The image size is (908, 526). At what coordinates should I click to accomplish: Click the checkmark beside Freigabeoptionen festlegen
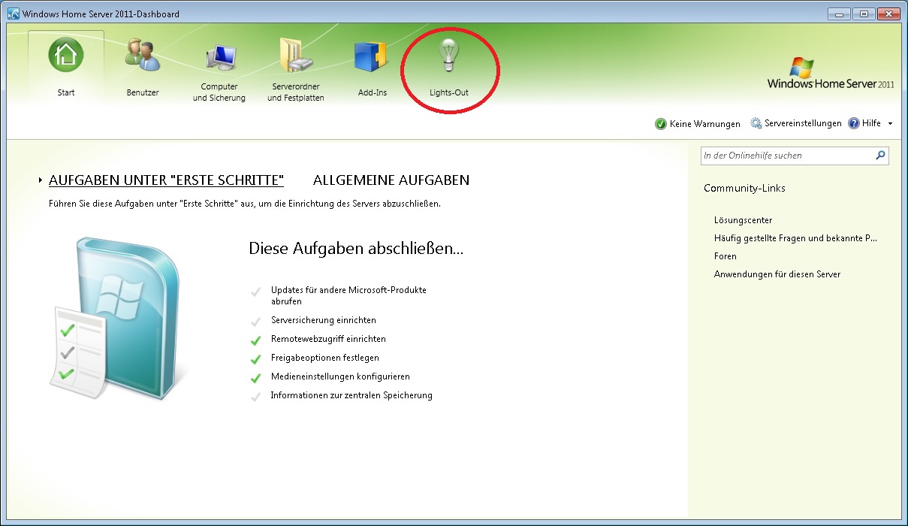coord(256,358)
